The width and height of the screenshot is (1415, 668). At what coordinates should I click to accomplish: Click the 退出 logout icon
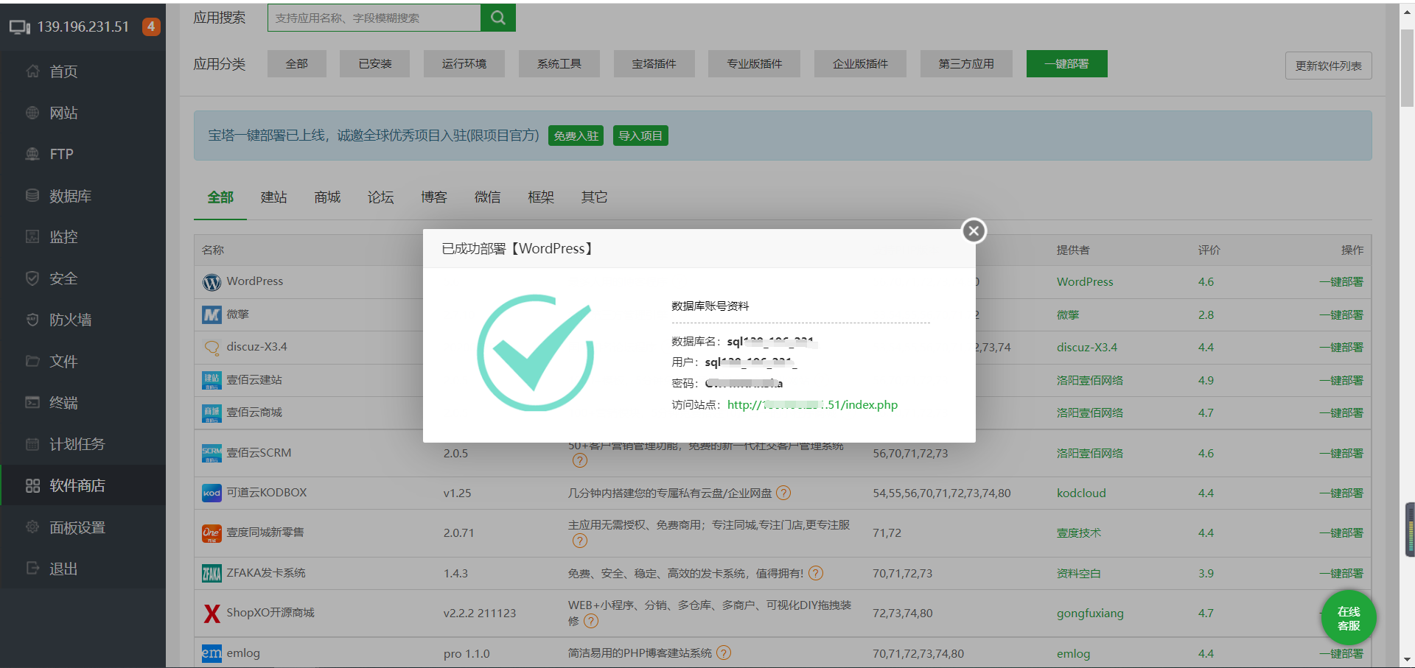(x=32, y=568)
